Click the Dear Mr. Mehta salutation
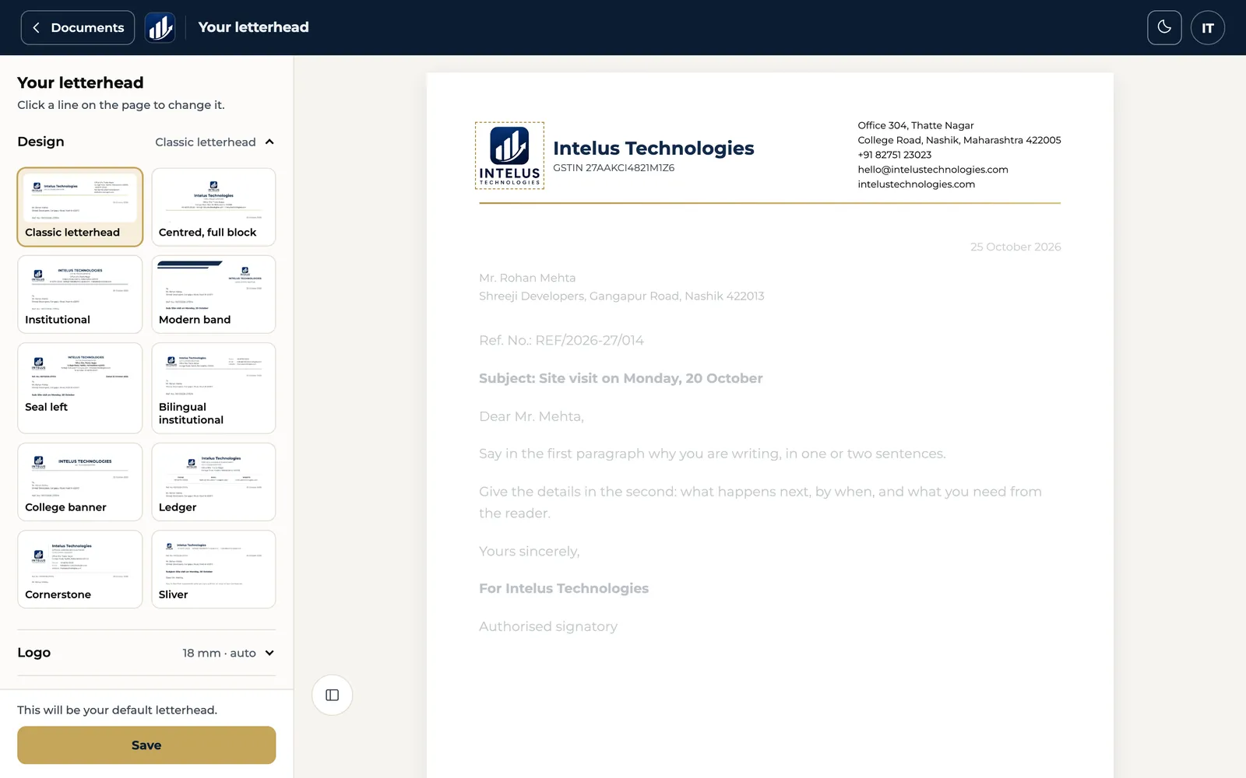The image size is (1246, 778). pyautogui.click(x=531, y=416)
